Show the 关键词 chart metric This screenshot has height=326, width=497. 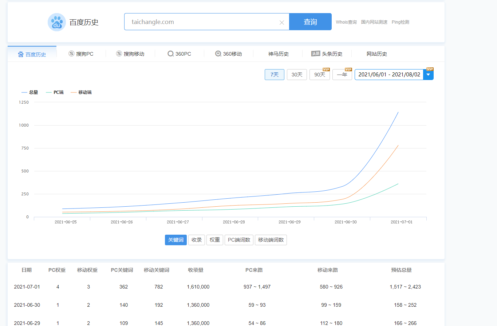pos(176,240)
